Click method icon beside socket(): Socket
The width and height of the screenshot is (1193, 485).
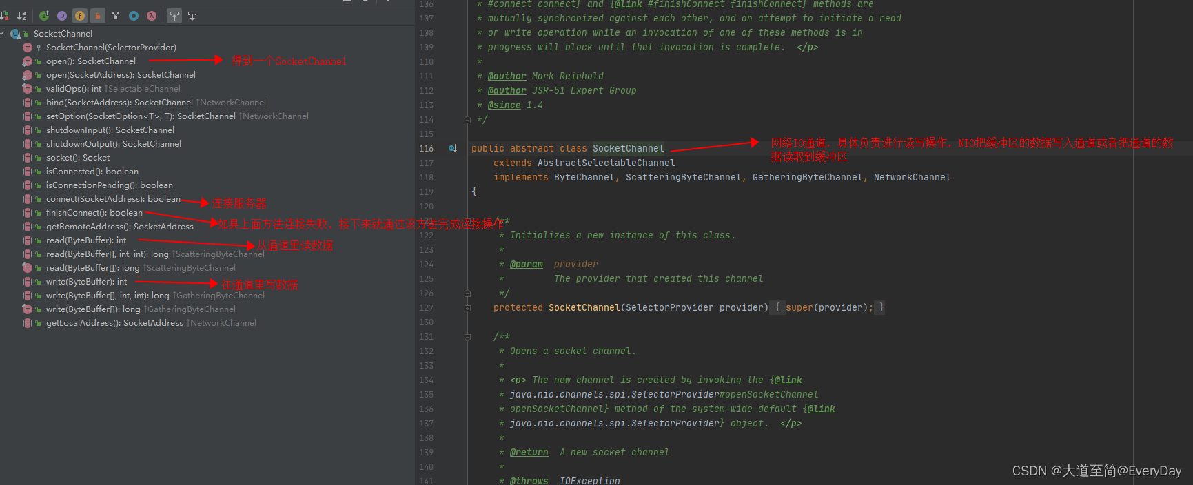click(28, 157)
